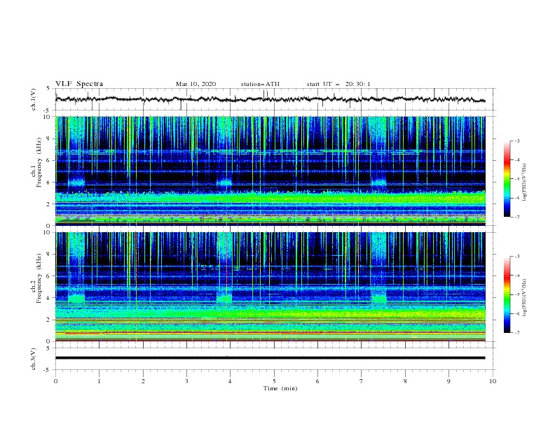Click the ch.2 "Frequency (kHz)" axis label

(x=39, y=278)
